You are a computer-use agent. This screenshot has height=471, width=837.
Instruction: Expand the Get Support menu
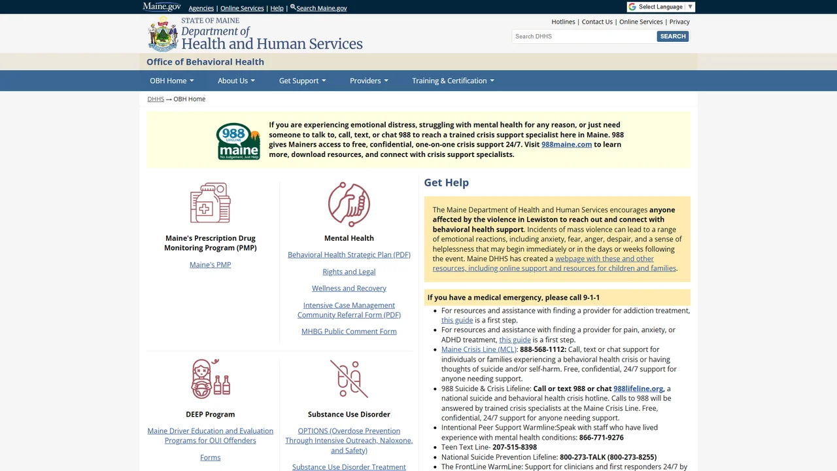[302, 80]
